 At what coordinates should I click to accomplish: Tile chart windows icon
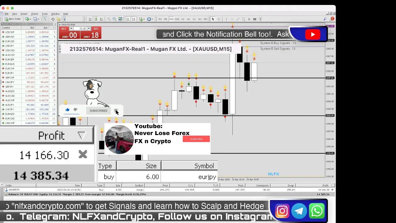click(120, 19)
